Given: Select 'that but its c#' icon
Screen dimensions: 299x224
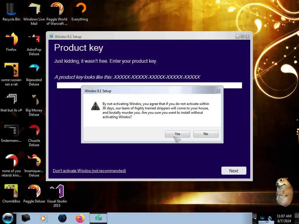Looking at the screenshot, I should coord(11,103).
